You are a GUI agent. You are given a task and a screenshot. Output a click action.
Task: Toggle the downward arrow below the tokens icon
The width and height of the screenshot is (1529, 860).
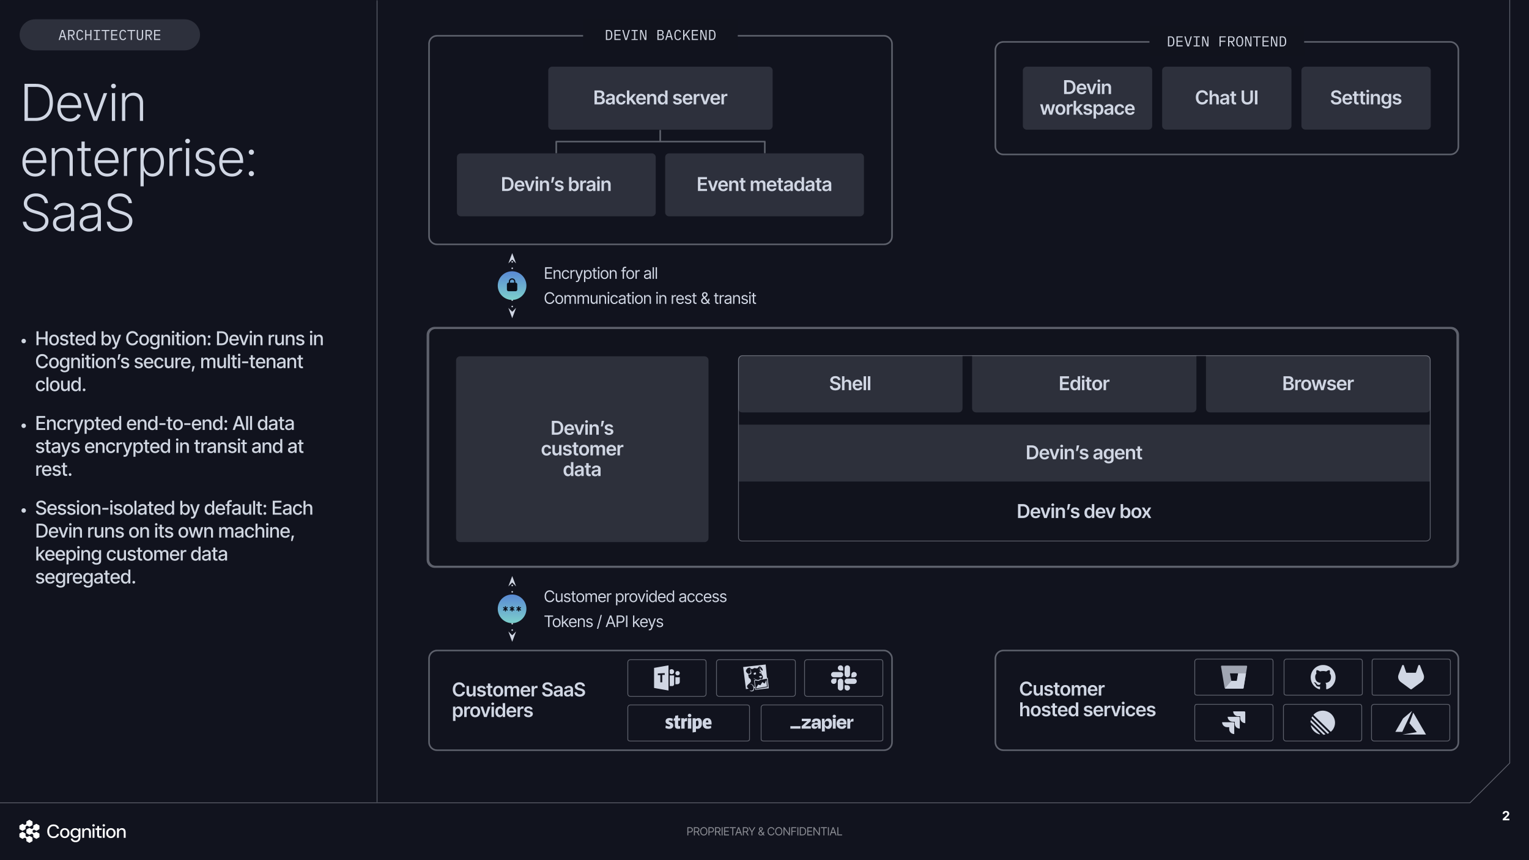point(512,636)
